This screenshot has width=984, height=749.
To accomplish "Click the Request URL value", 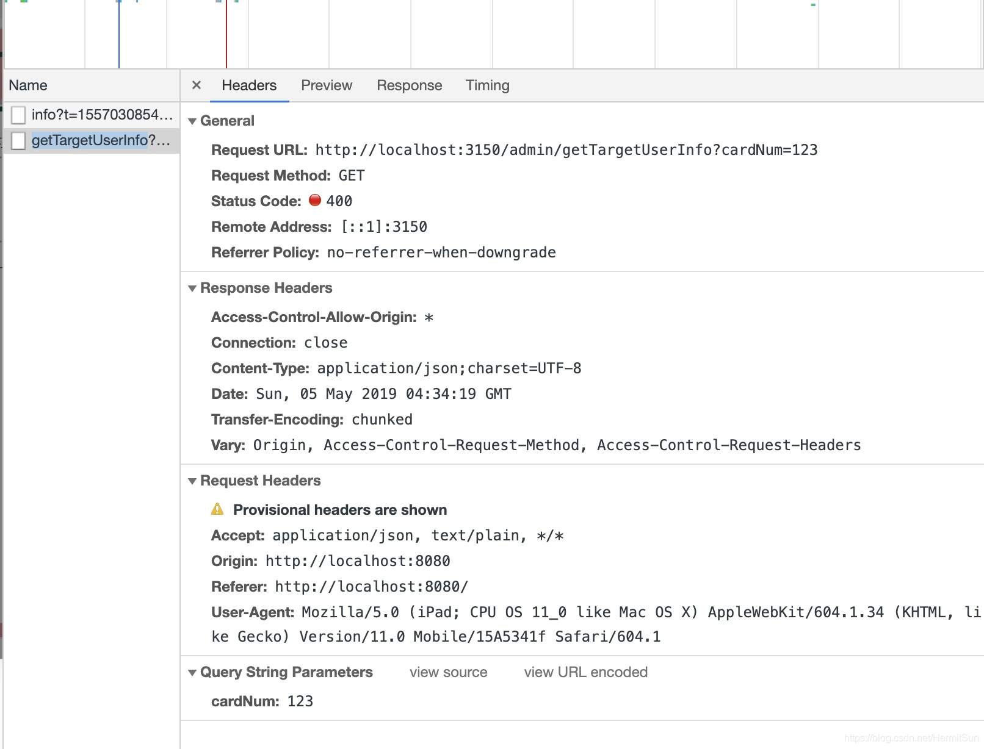I will (566, 150).
